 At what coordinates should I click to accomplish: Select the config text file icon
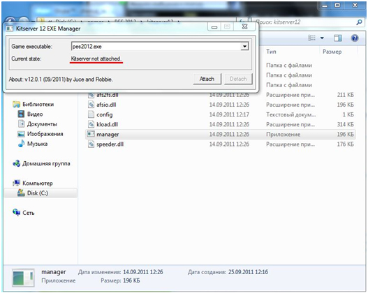tap(91, 114)
